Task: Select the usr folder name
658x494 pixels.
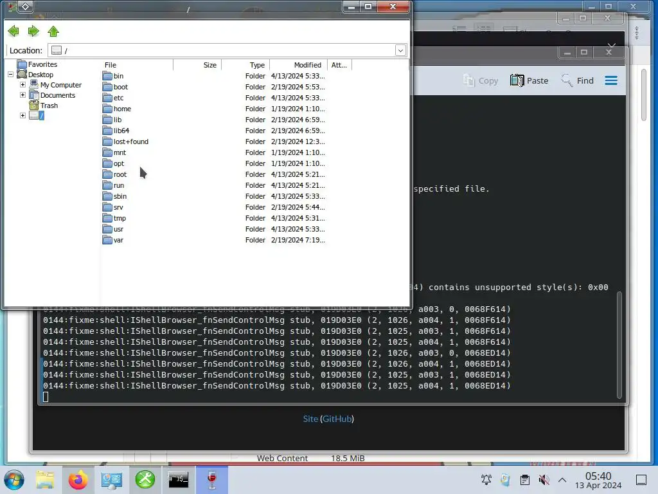Action: 118,229
